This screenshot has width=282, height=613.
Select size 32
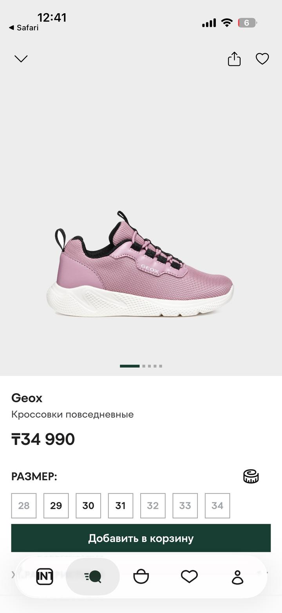[x=153, y=506]
